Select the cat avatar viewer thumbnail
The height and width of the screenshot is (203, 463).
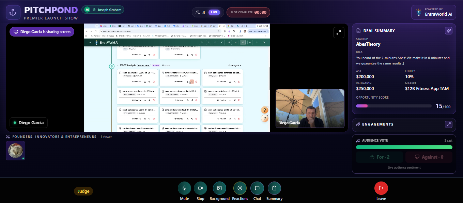[x=16, y=150]
